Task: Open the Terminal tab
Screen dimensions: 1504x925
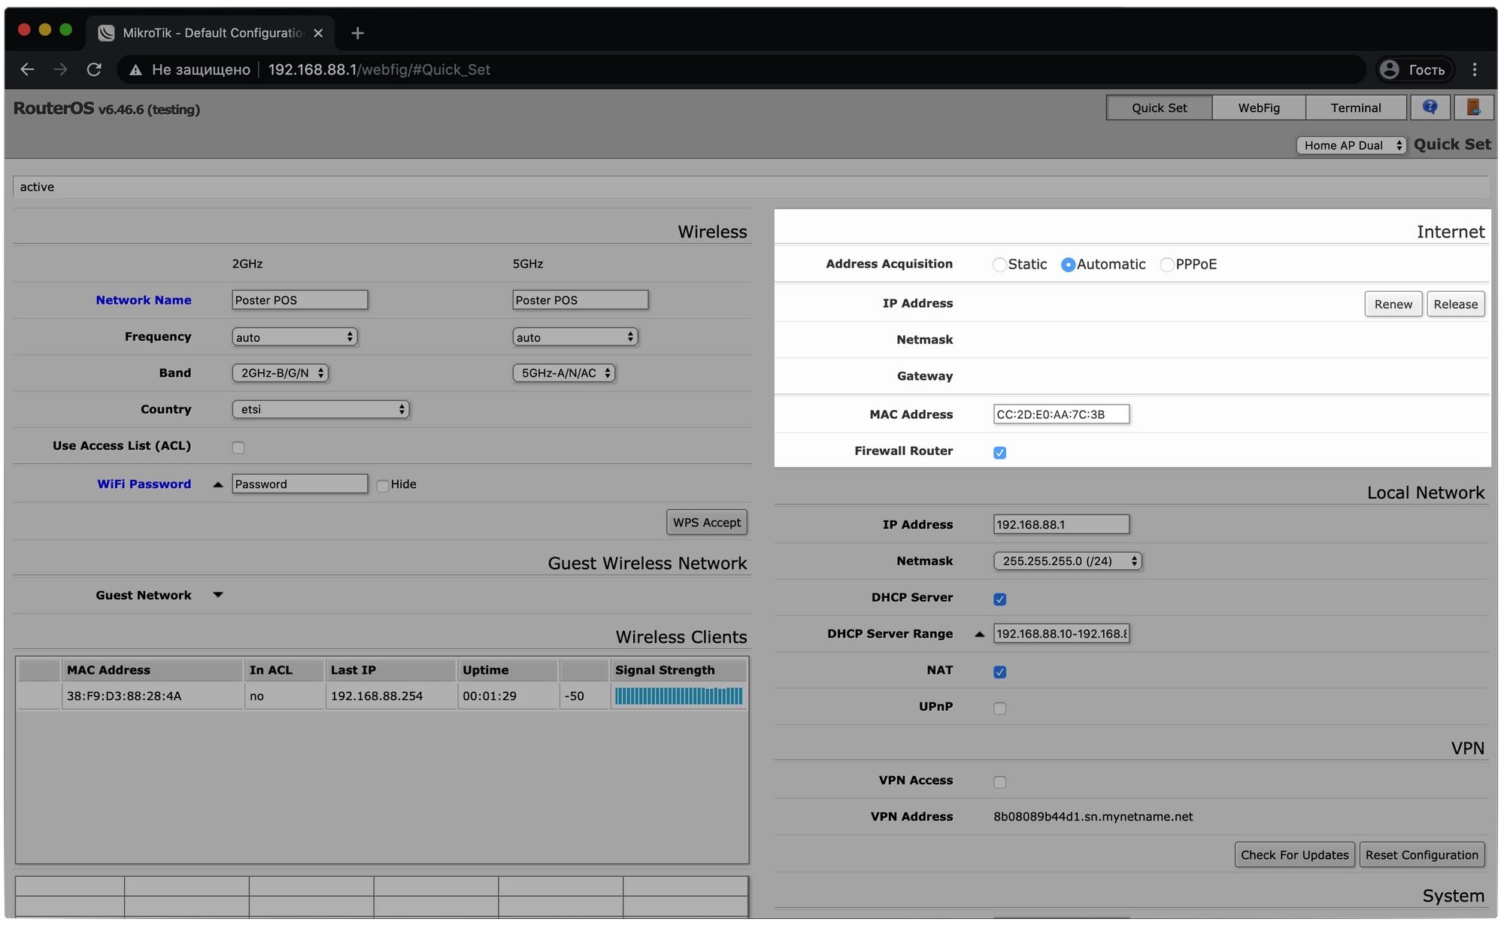Action: pos(1355,108)
